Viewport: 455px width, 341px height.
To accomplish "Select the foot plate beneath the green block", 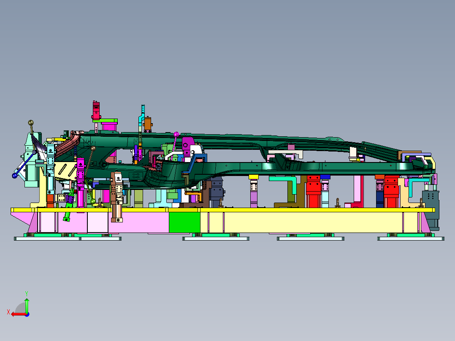I will tap(216, 238).
